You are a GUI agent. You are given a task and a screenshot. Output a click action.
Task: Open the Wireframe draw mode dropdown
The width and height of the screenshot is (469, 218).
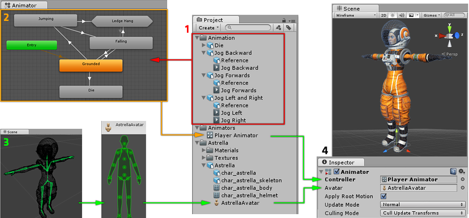tap(356, 15)
